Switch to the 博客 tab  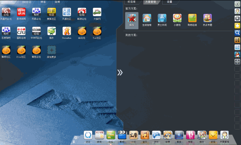[43, 2]
